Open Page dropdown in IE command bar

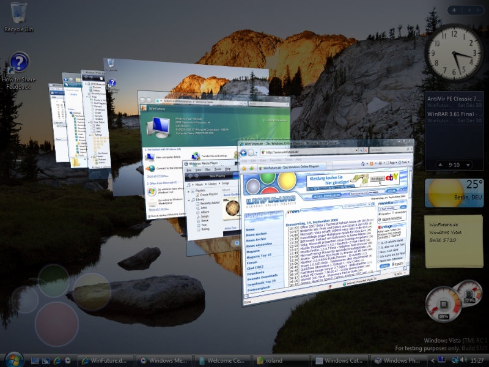click(392, 163)
